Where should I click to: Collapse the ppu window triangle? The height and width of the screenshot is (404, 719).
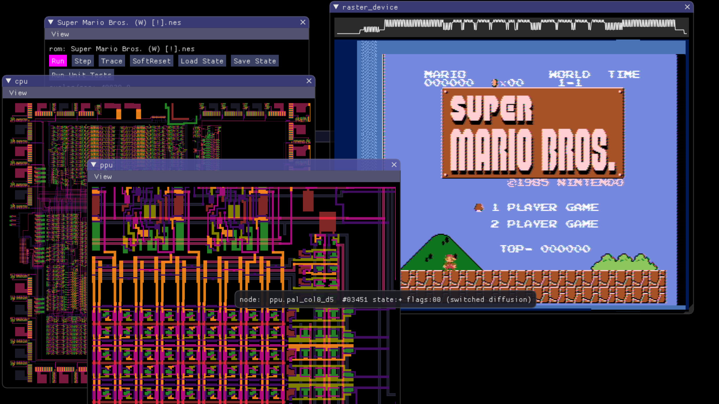(x=94, y=165)
